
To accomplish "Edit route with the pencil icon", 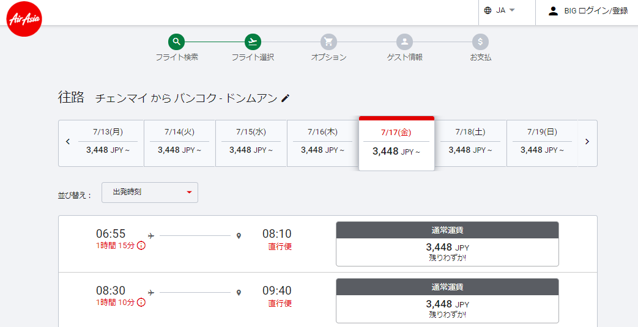I will (x=285, y=98).
